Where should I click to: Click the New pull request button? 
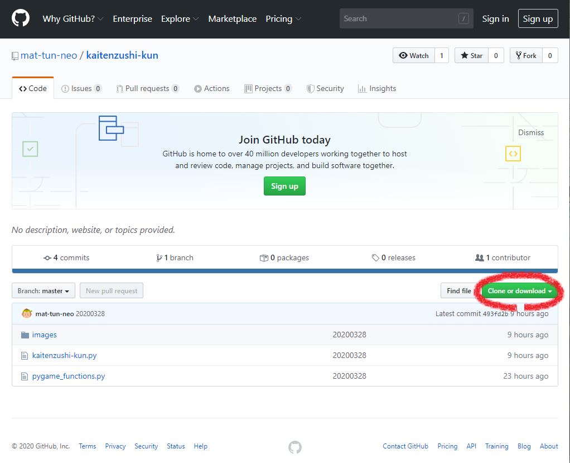112,290
